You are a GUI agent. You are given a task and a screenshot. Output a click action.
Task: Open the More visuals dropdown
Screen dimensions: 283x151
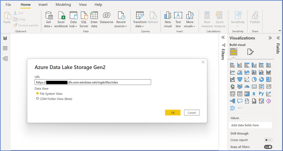click(x=190, y=20)
